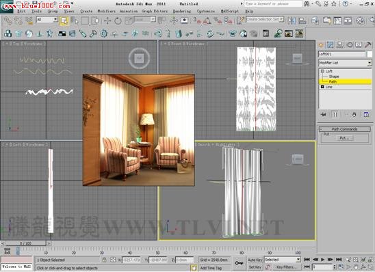Toggle the Spinner Snap button
Image resolution: width=375 pixels, height=272 pixels.
tap(228, 21)
